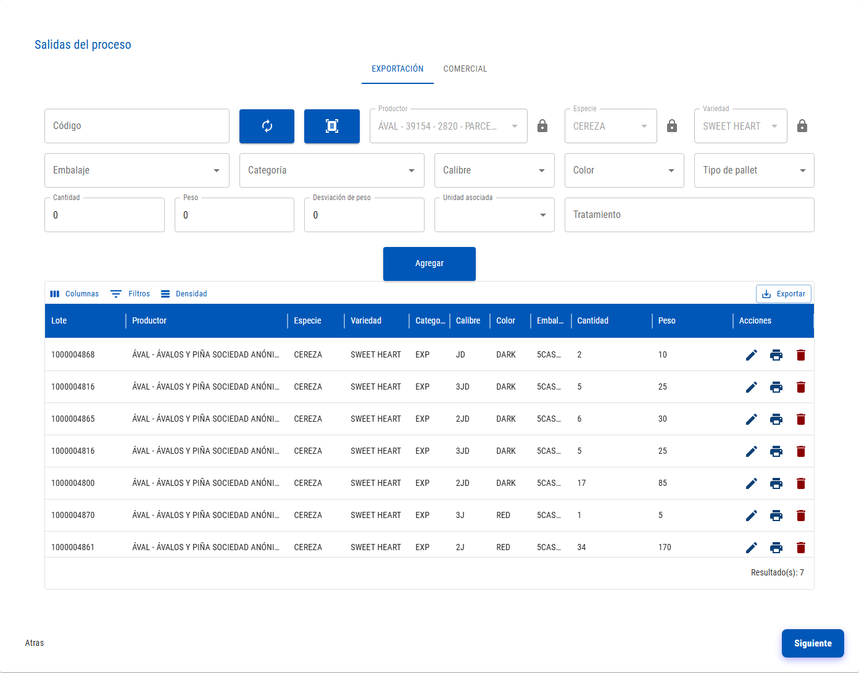Screen dimensions: 859x673
Task: Expand the Categoría dropdown
Action: (332, 170)
